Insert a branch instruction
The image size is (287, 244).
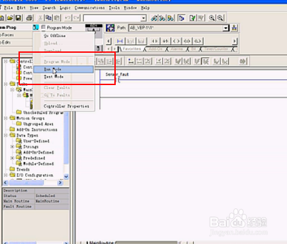[130, 41]
